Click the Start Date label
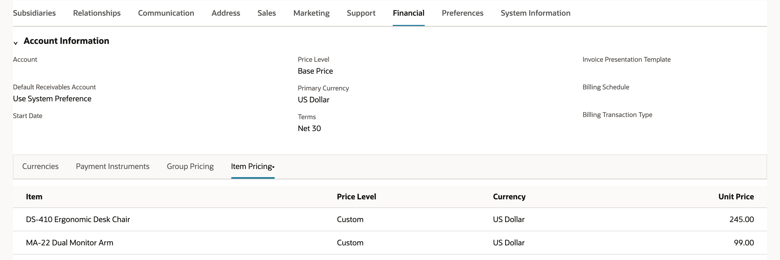 coord(28,116)
